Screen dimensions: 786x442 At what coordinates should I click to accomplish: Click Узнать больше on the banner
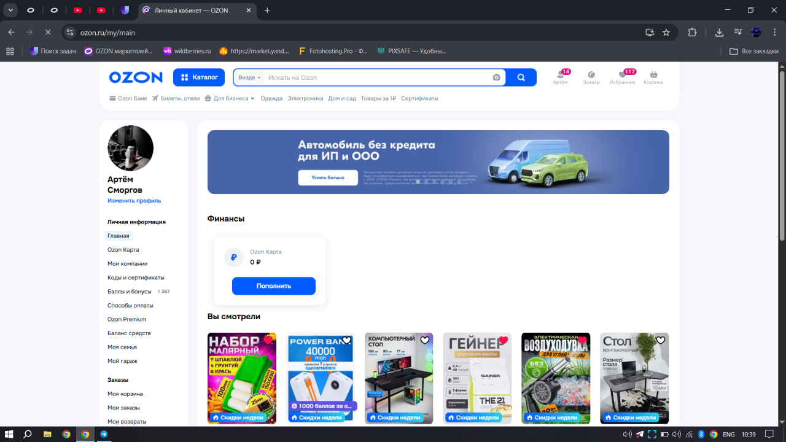tap(328, 177)
